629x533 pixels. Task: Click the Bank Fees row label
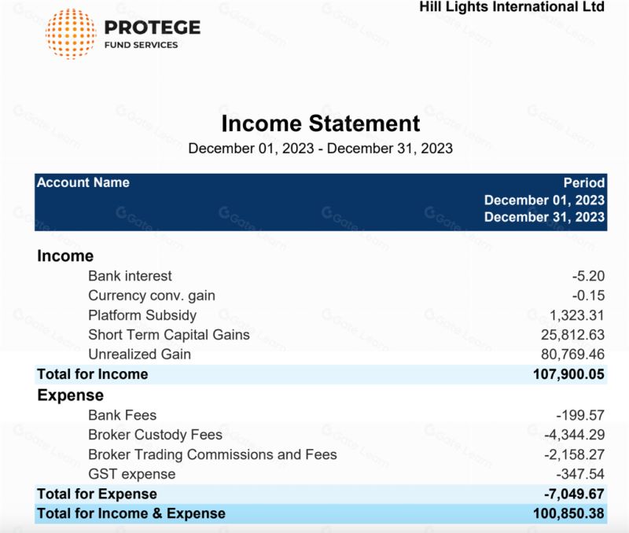coord(122,415)
